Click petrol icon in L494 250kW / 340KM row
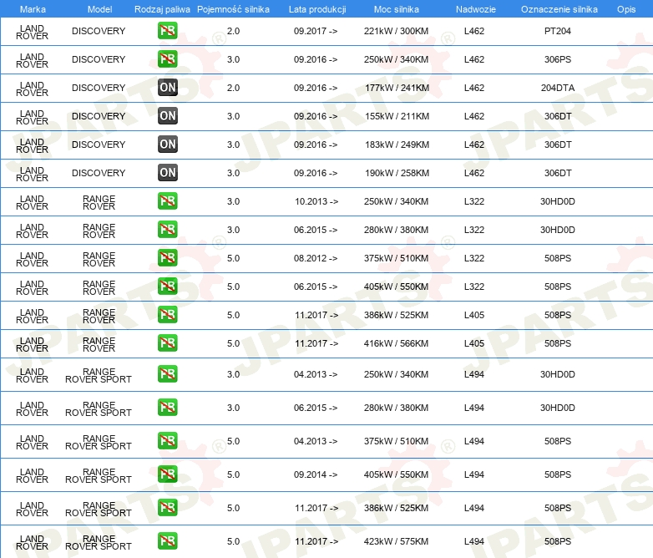The height and width of the screenshot is (558, 653). (167, 373)
